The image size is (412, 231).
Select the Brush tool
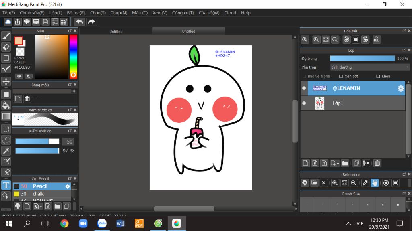[6, 36]
